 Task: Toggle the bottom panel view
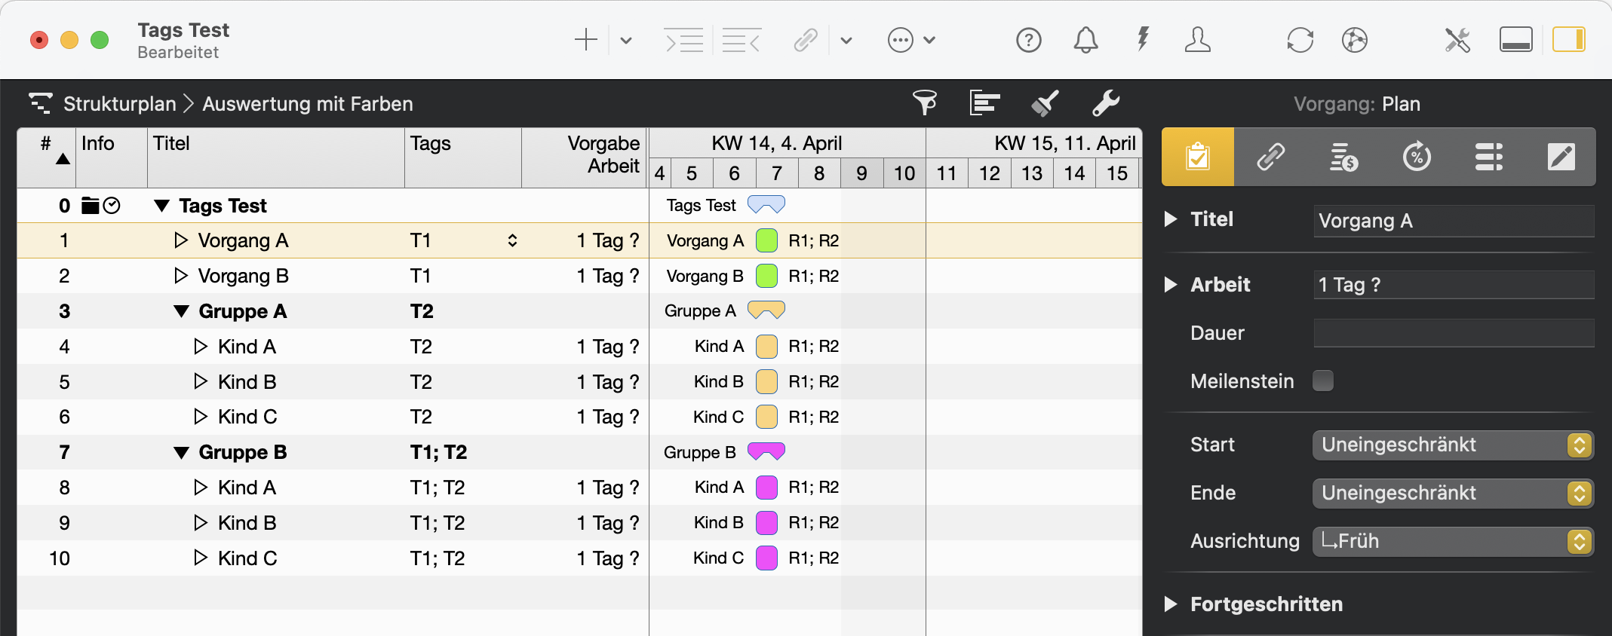click(1515, 40)
